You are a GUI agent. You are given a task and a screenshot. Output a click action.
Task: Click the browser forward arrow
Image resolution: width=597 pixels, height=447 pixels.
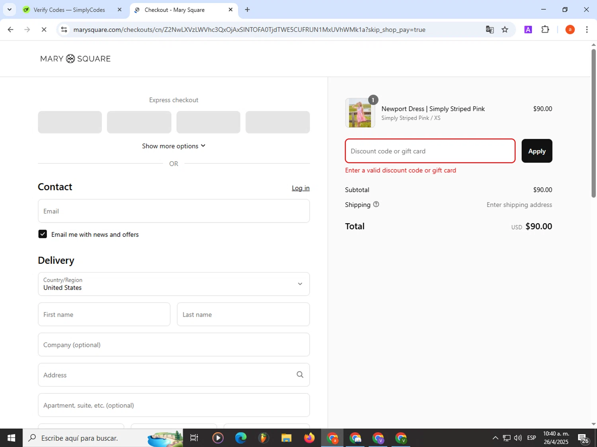coord(27,29)
